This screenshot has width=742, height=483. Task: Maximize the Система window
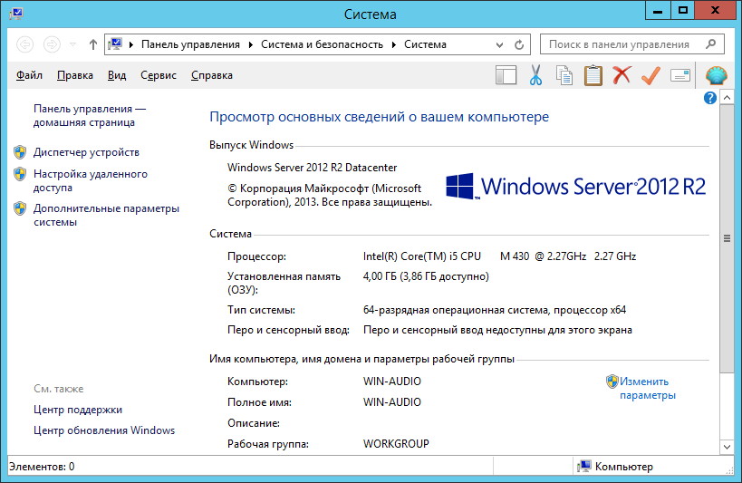tap(683, 10)
